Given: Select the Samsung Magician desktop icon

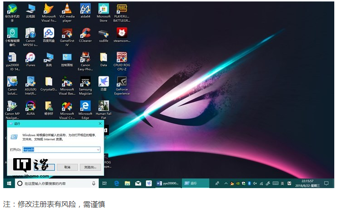Looking at the screenshot, I should (x=86, y=85).
